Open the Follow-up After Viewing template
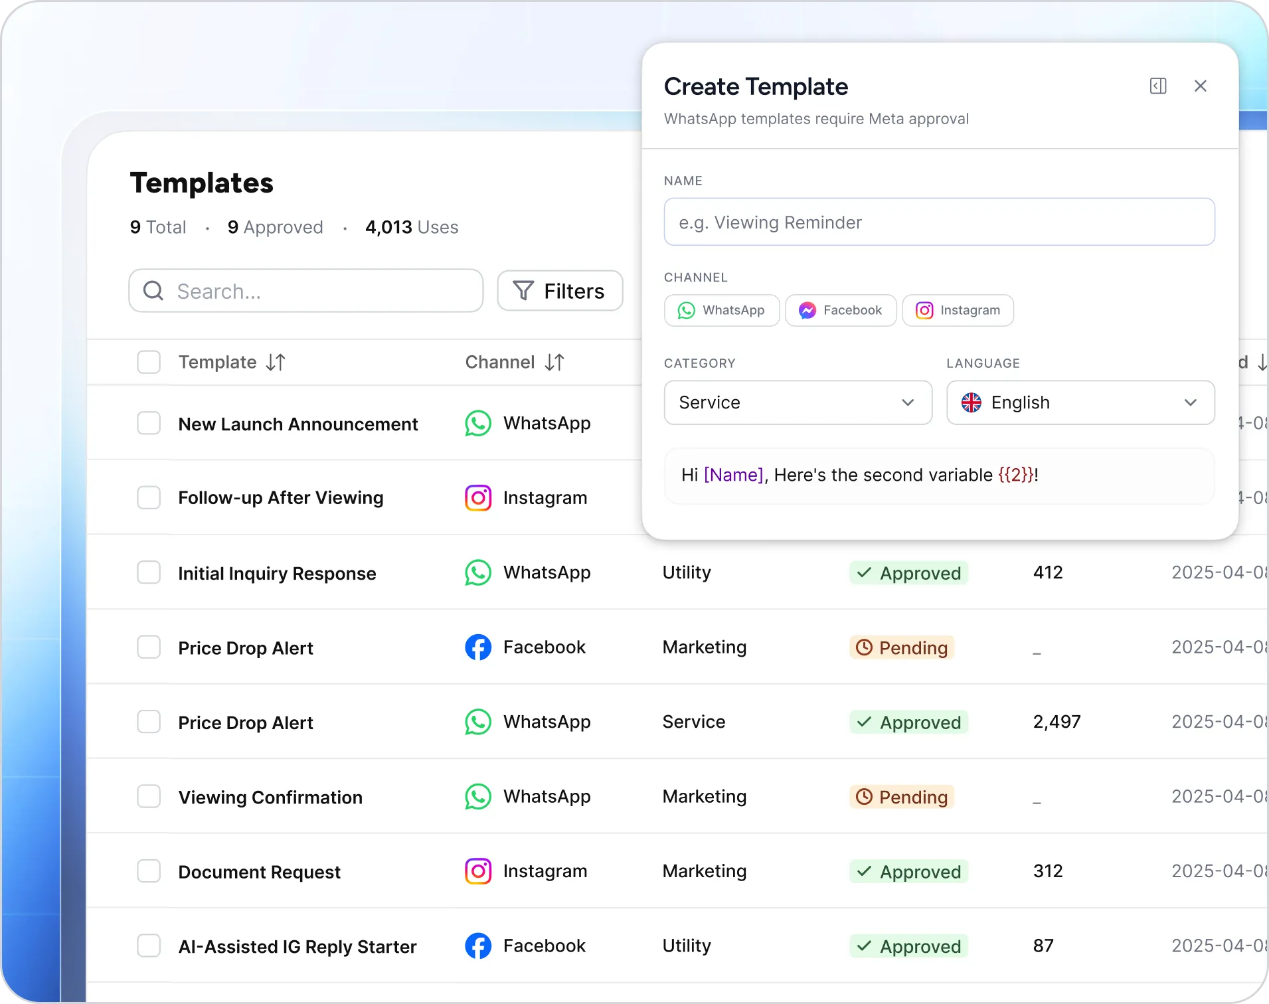This screenshot has width=1269, height=1004. coord(281,498)
